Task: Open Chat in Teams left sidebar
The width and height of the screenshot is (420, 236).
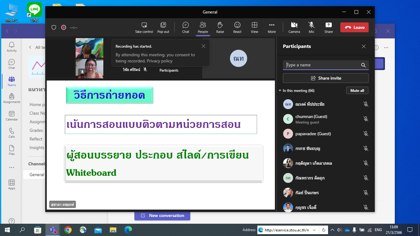Action: point(12,64)
